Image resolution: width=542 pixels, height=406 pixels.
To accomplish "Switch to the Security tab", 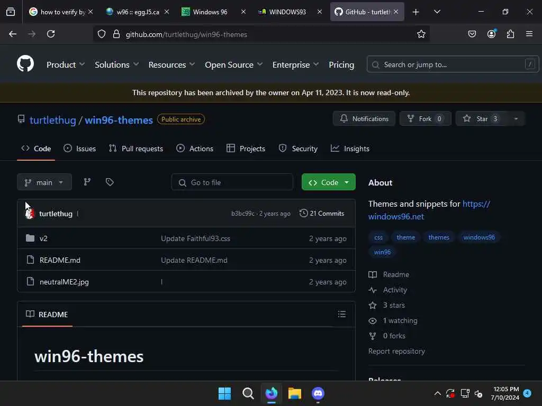I will (298, 149).
